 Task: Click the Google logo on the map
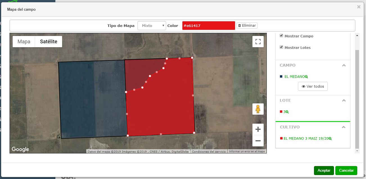coord(20,149)
